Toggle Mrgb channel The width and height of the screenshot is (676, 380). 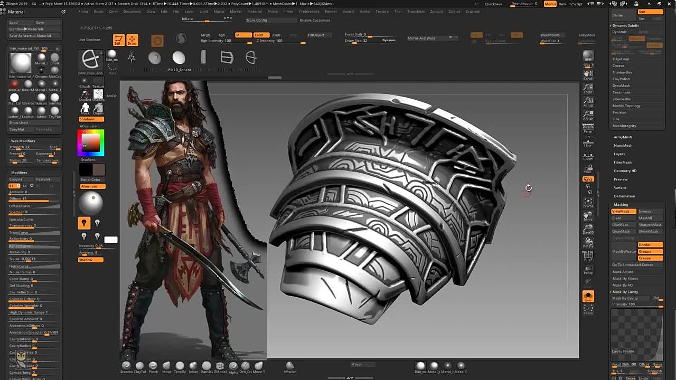(205, 35)
